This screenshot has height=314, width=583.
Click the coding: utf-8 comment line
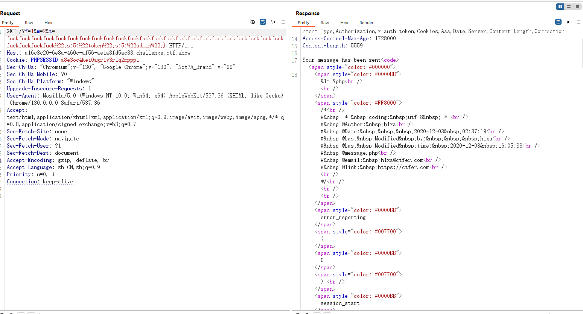[x=394, y=117]
